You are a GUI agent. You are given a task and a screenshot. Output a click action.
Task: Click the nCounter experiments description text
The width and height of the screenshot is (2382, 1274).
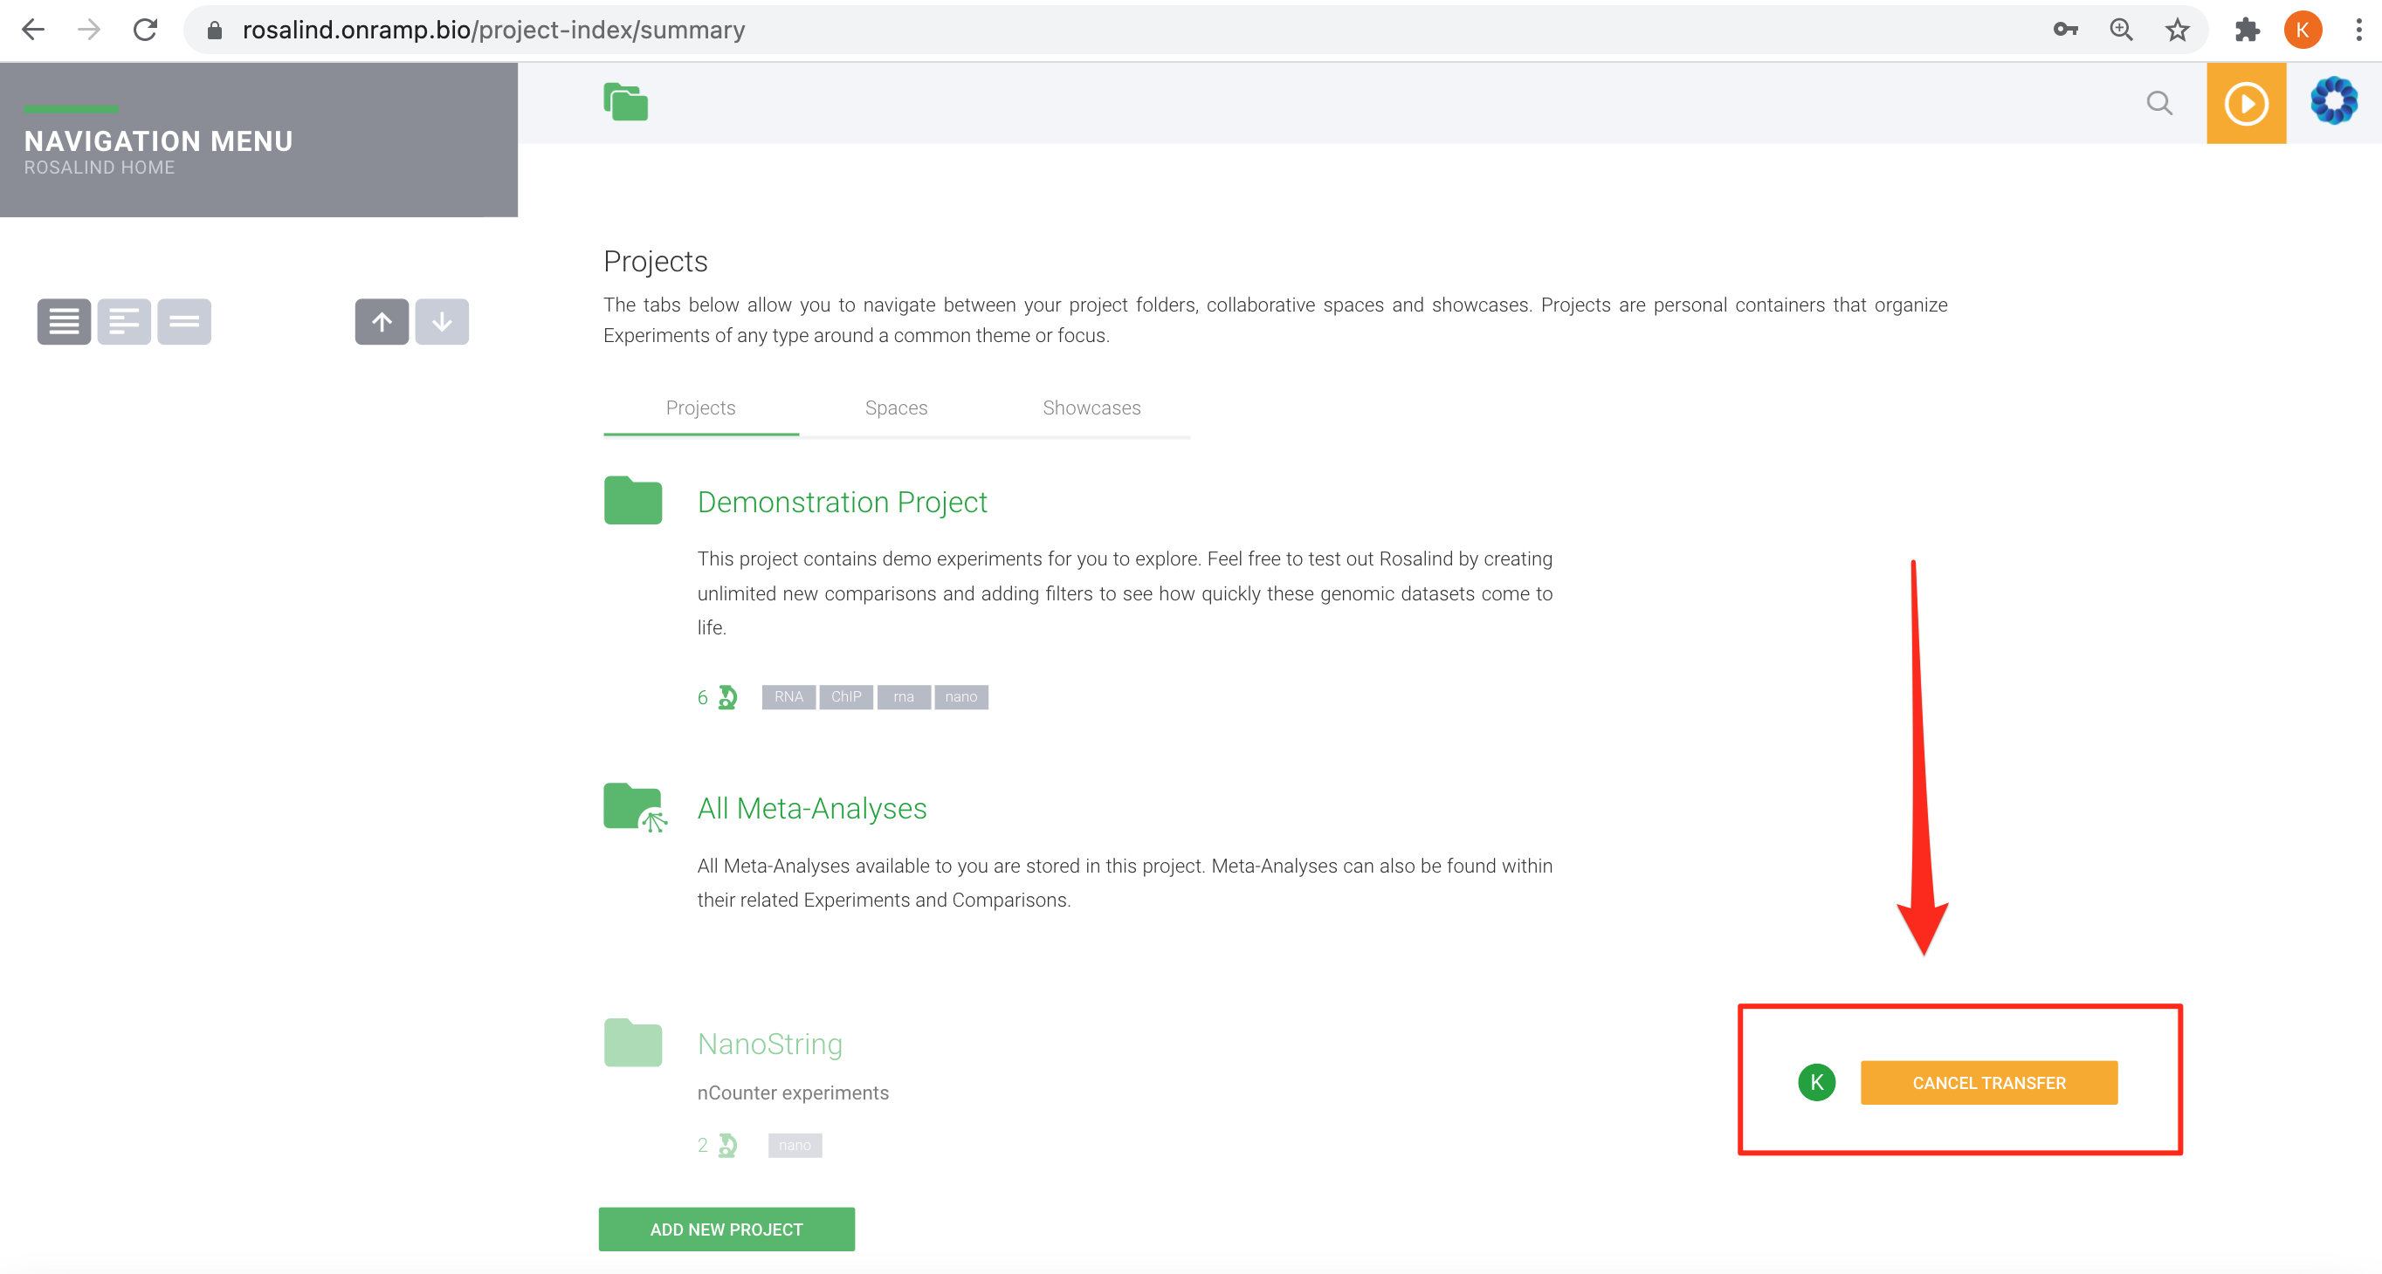(x=794, y=1092)
